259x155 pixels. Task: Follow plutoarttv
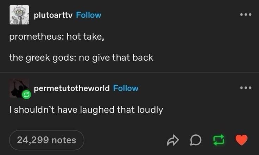click(x=89, y=15)
